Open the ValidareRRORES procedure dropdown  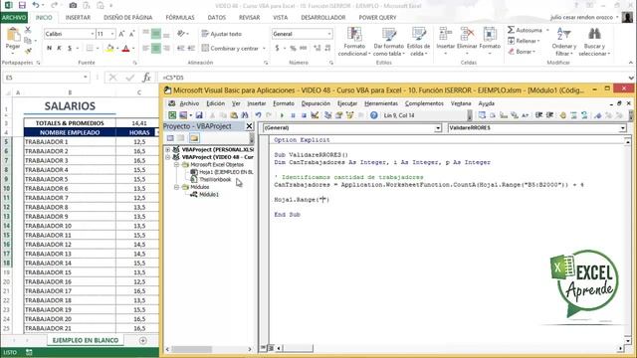[x=623, y=128]
